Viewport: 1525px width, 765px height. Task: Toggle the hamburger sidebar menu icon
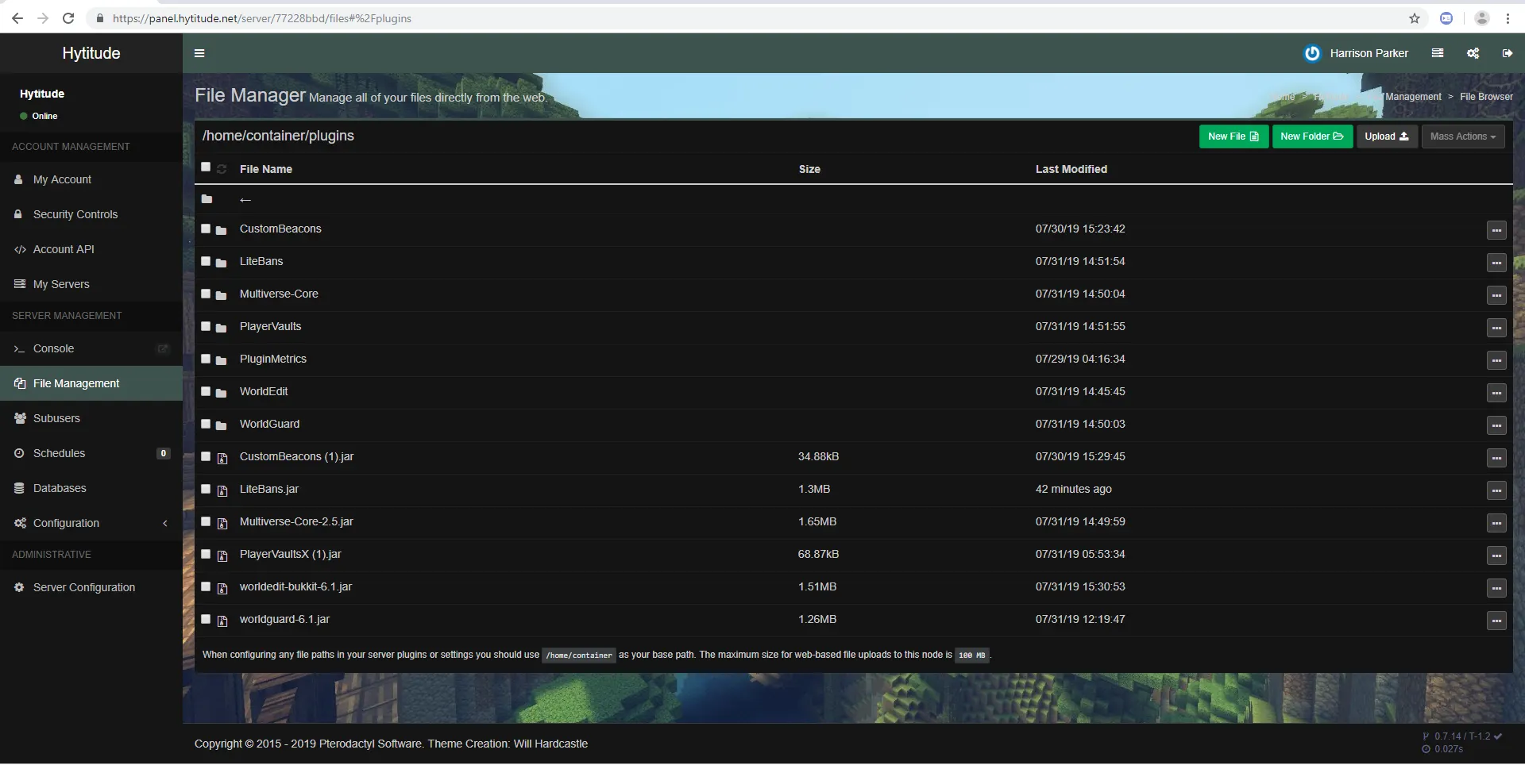pos(199,53)
